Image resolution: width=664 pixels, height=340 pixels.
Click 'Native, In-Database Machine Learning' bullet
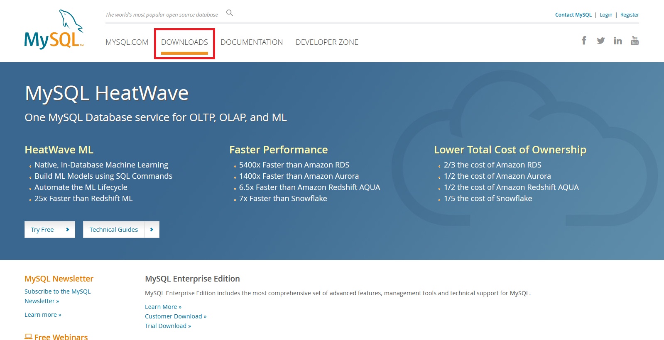pyautogui.click(x=101, y=165)
